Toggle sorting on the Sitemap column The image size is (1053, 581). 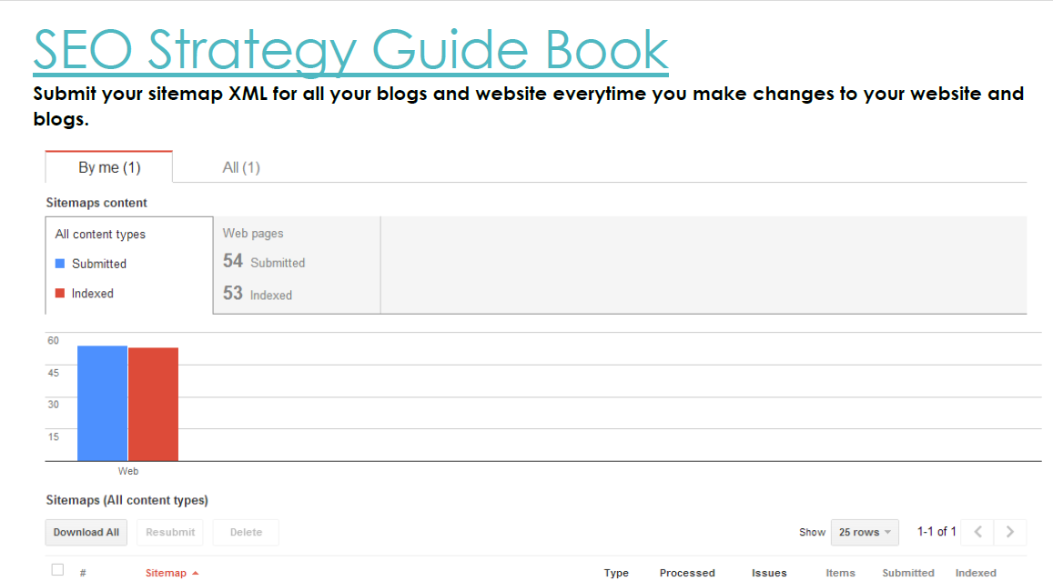[167, 573]
